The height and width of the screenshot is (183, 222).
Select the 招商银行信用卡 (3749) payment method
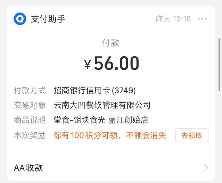(x=94, y=91)
